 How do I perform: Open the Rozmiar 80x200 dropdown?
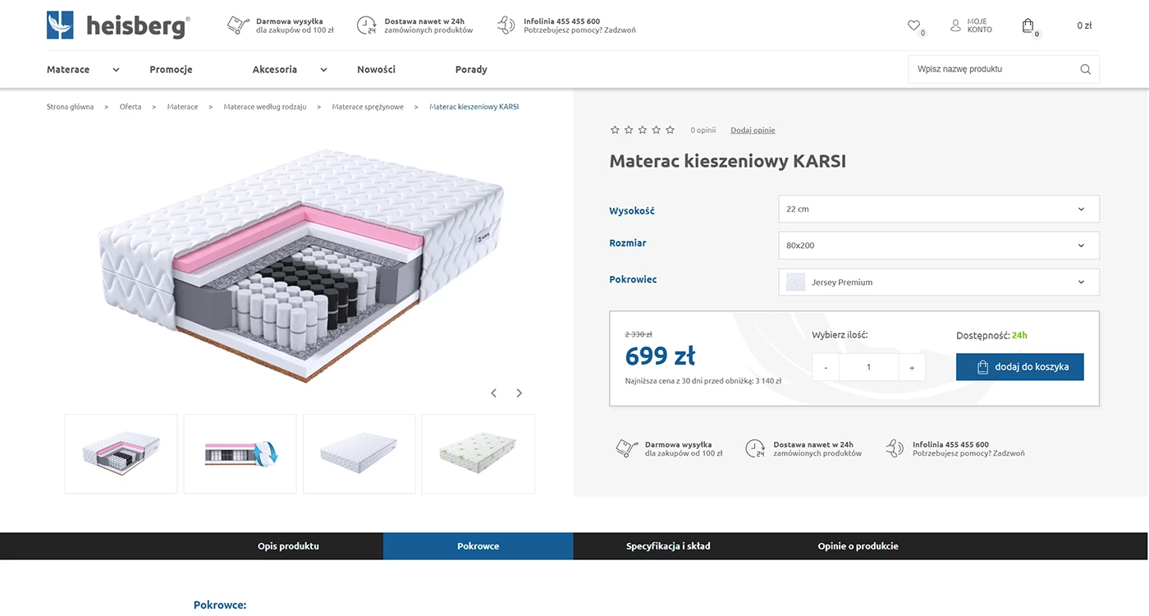(939, 246)
